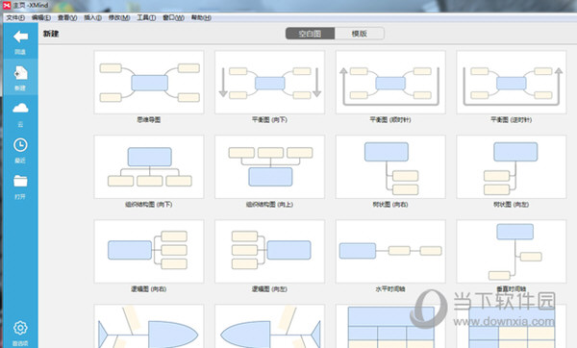577x348 pixels.
Task: Open the 查看(V) menu
Action: tap(67, 17)
